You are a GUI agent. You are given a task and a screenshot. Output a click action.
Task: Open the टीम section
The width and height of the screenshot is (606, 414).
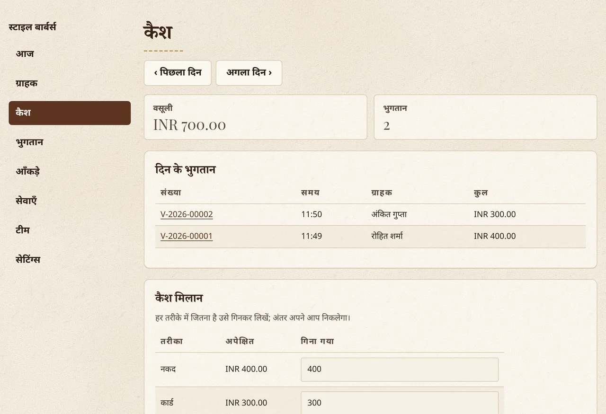[x=70, y=230]
